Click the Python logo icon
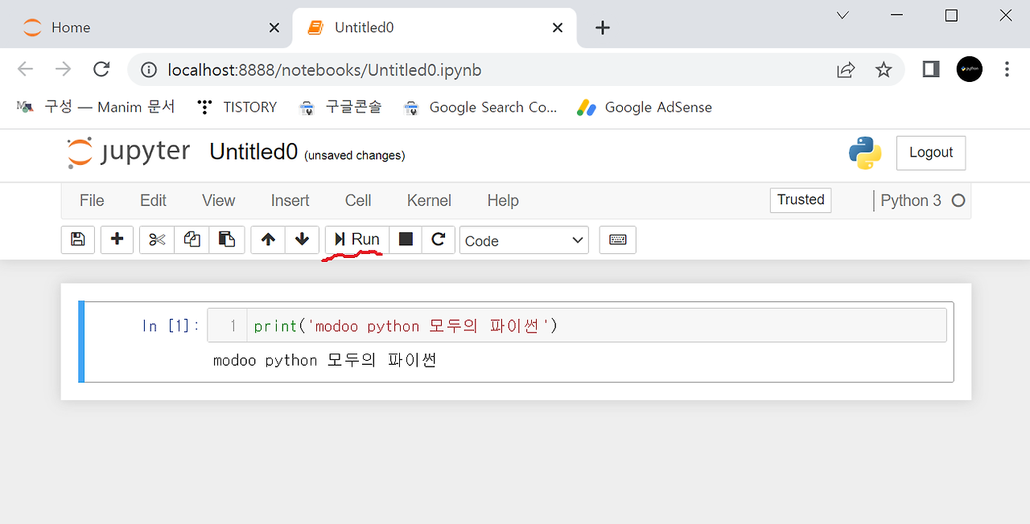The image size is (1030, 524). 865,153
